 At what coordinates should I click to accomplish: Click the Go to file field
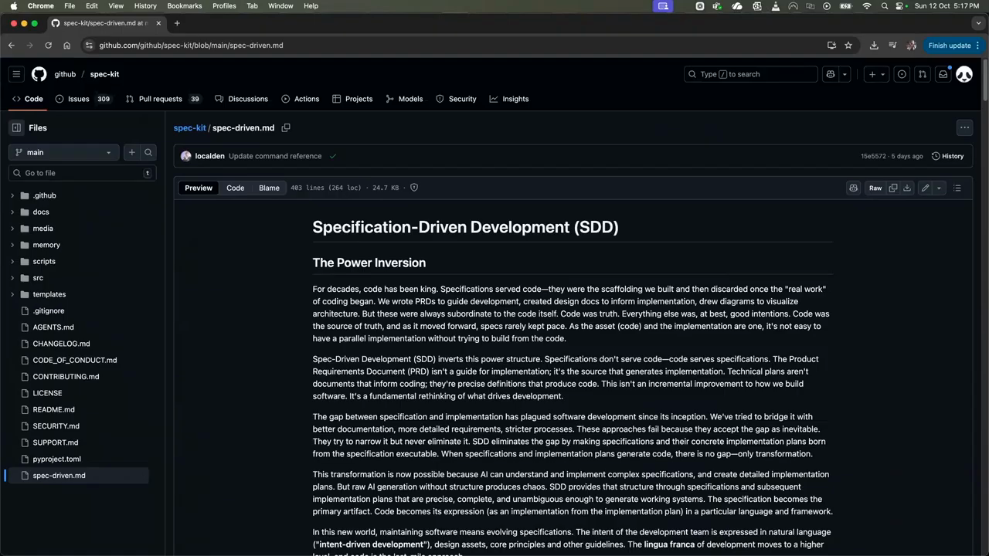tap(81, 173)
